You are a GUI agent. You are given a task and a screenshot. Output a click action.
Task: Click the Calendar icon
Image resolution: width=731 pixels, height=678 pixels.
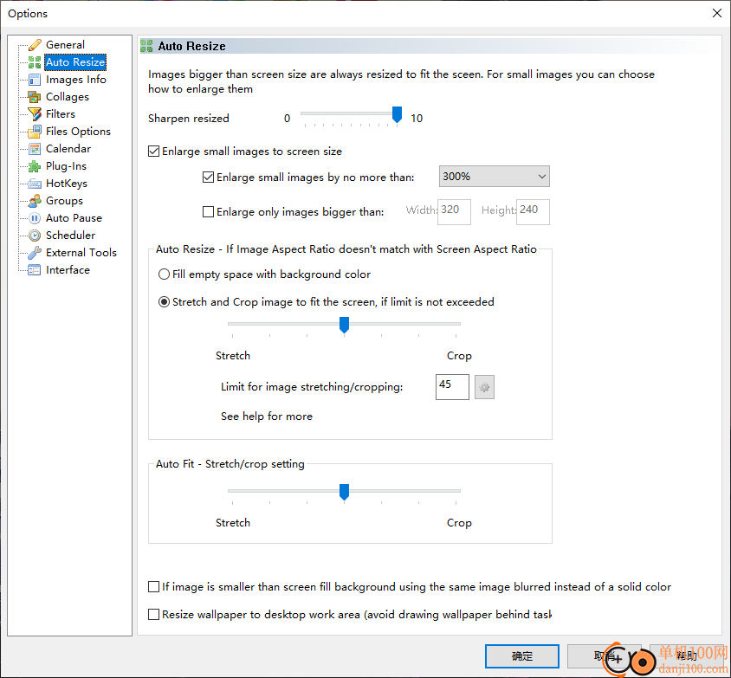point(35,149)
